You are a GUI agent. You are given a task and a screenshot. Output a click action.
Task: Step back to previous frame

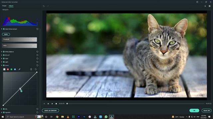(x=44, y=103)
